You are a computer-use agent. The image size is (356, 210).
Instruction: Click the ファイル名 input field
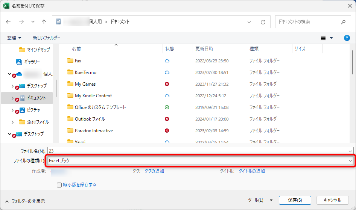198,151
